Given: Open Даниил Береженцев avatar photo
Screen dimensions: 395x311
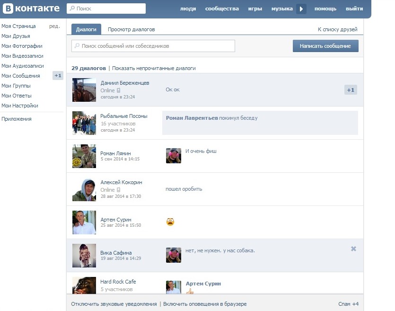Looking at the screenshot, I should (84, 90).
